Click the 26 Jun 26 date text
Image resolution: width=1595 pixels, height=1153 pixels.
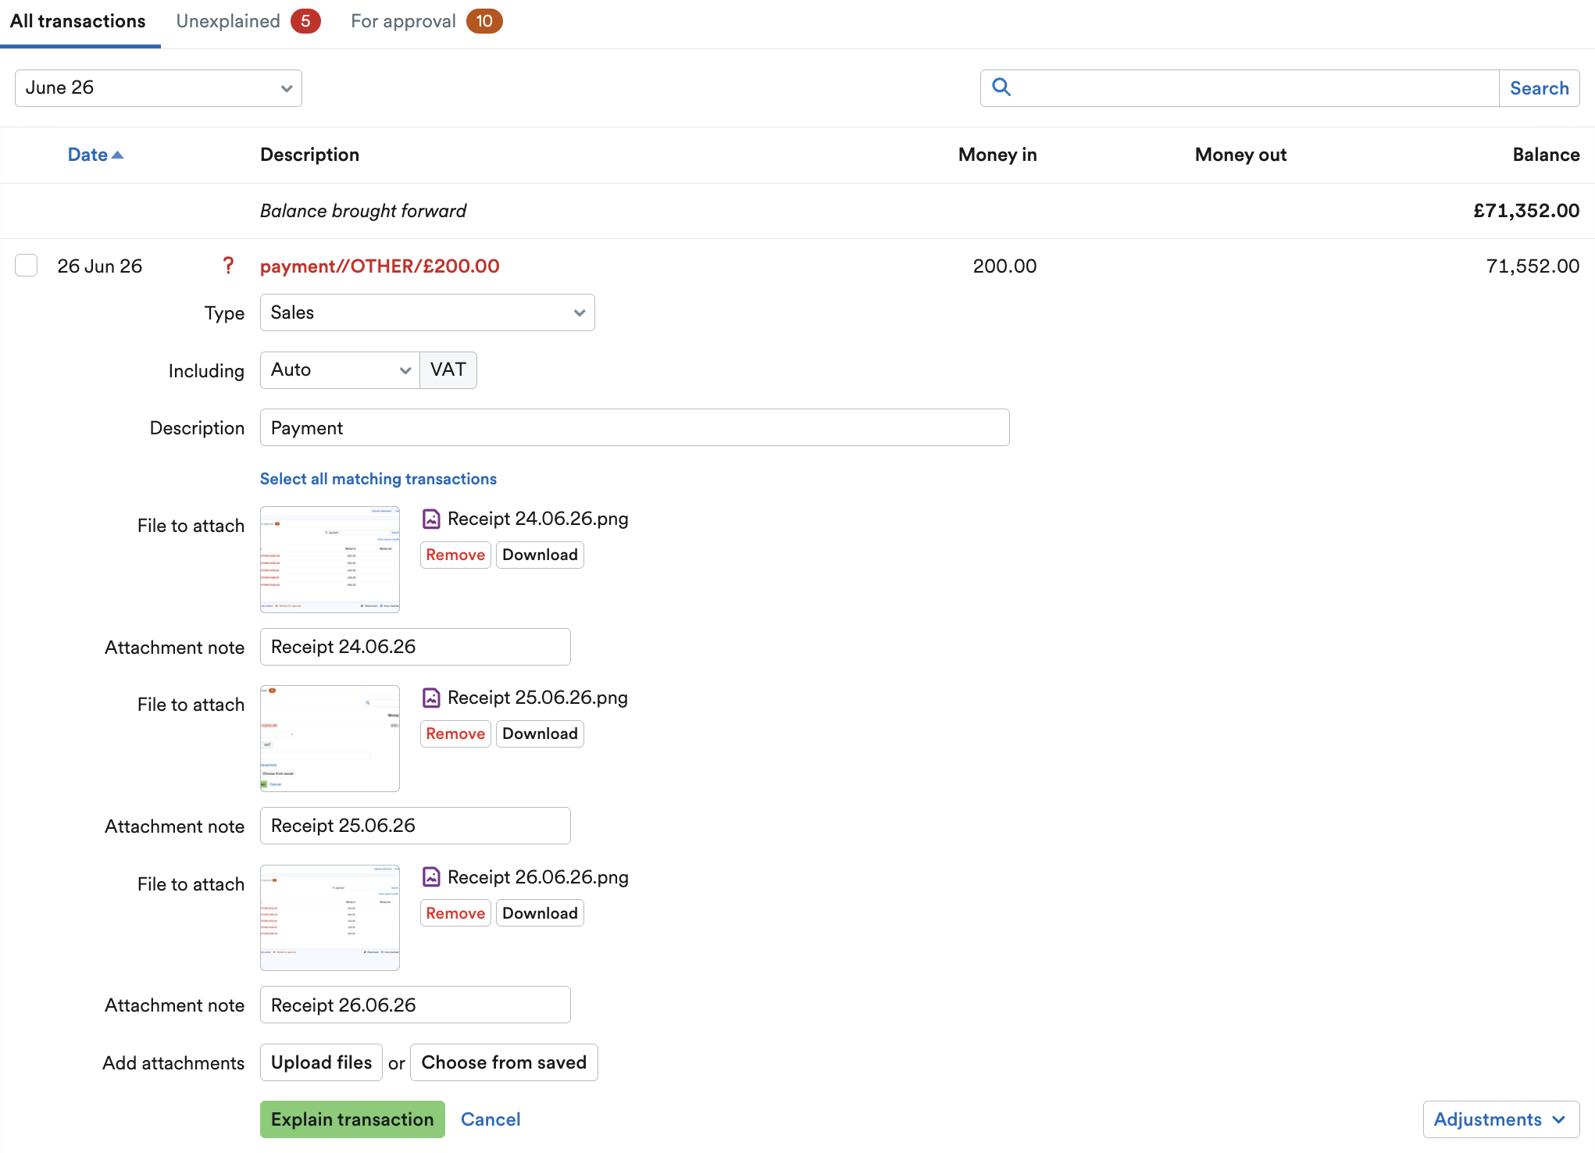coord(100,266)
